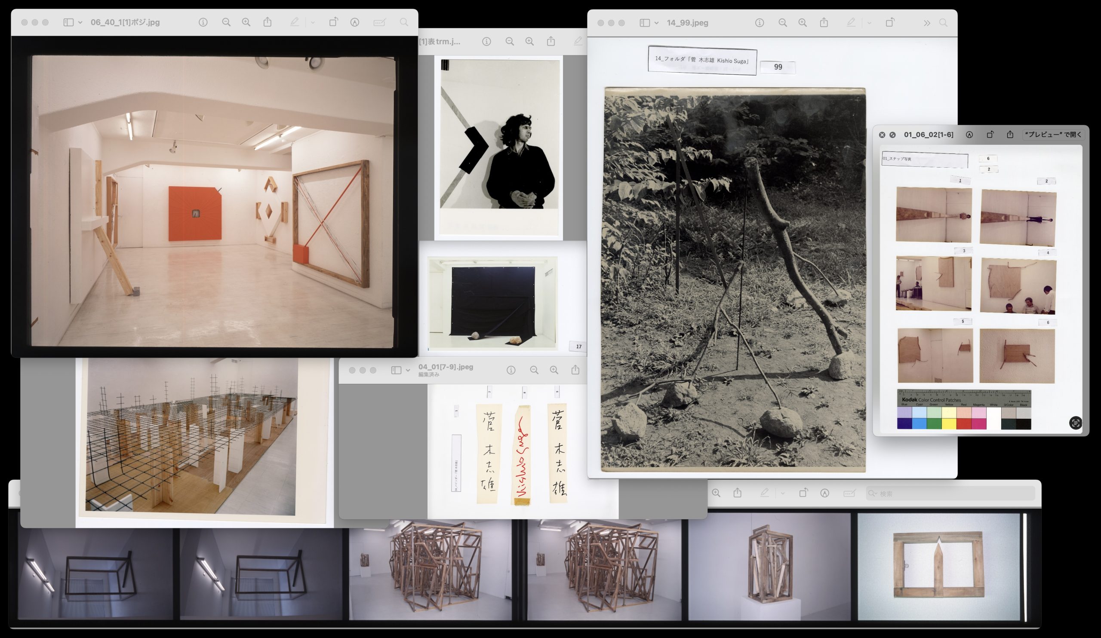Viewport: 1101px width, 638px height.
Task: Open the form-filling tool in 06_40_1 window
Action: (x=379, y=22)
